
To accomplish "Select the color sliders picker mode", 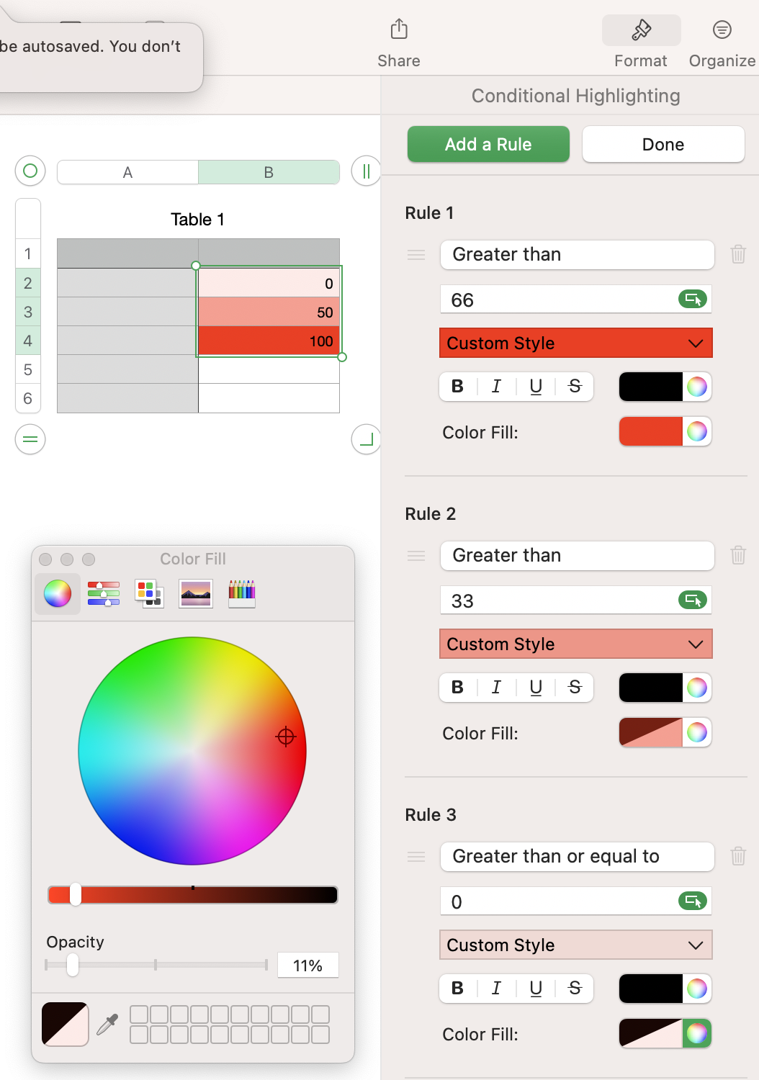I will [104, 593].
